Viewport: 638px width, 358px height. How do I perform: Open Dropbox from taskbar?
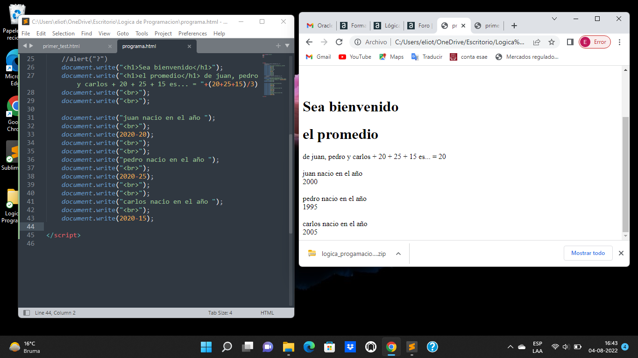point(350,347)
